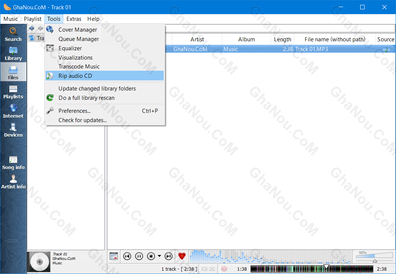
Task: Open the Help menu
Action: coord(94,19)
